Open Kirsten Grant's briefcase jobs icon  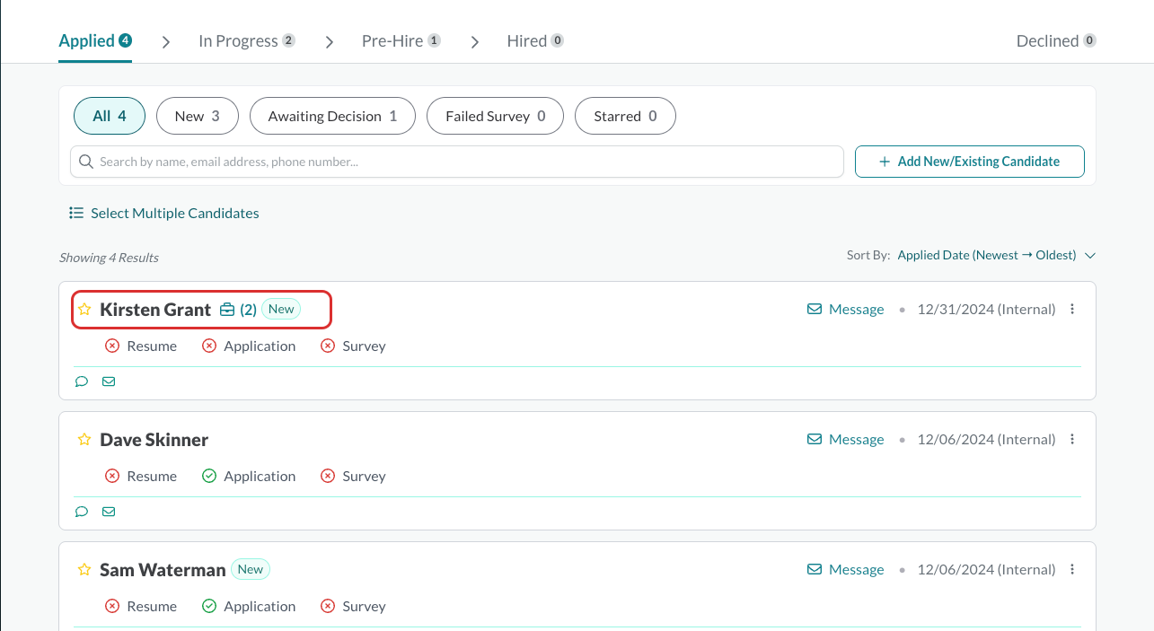coord(227,310)
